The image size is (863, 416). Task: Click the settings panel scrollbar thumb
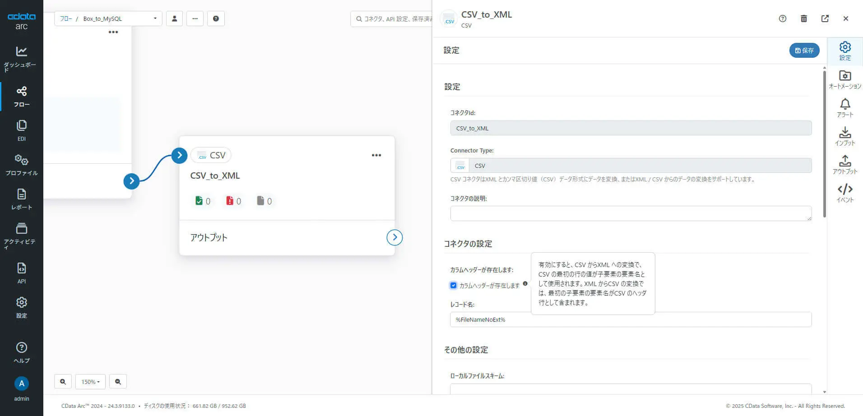click(825, 143)
